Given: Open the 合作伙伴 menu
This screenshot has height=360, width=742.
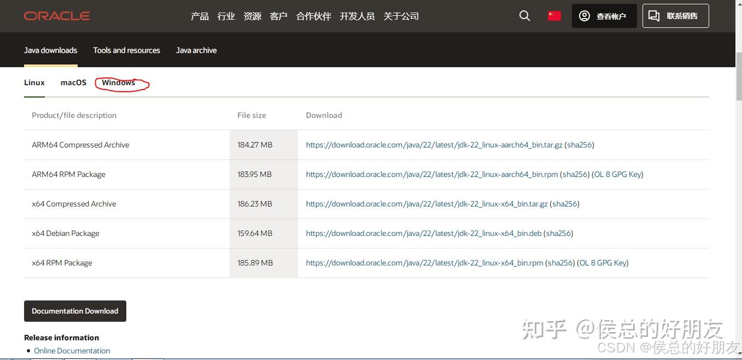Looking at the screenshot, I should pos(313,16).
